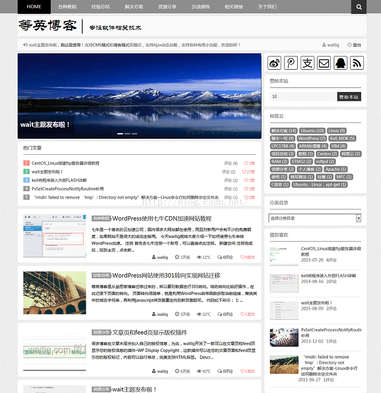The image size is (381, 393).
Task: Click the 赞助本站 button
Action: click(x=349, y=97)
